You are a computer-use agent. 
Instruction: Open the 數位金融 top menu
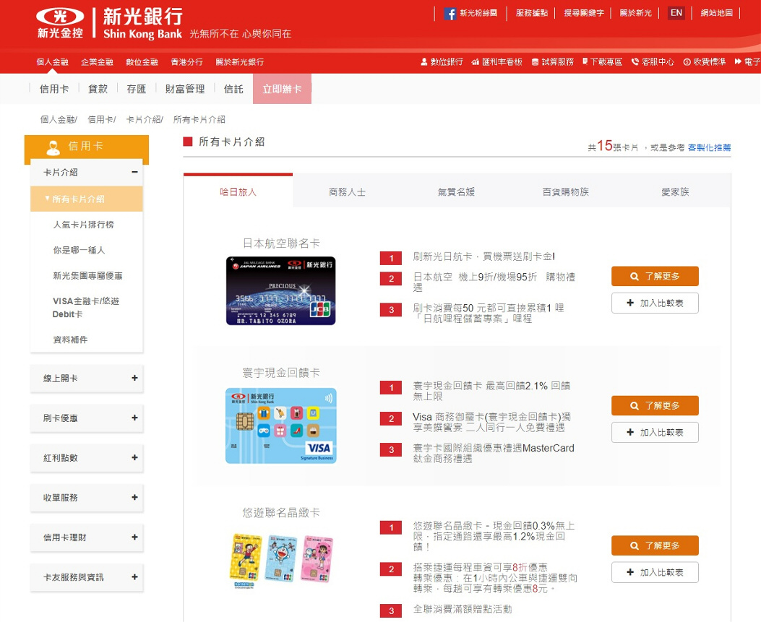point(142,62)
